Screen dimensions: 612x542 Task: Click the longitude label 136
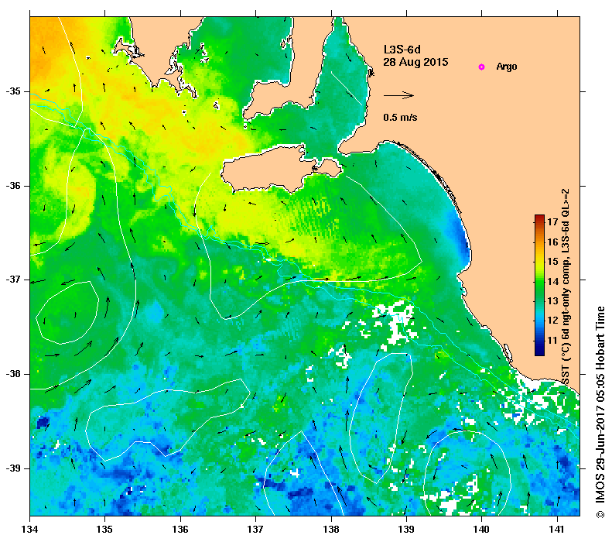(180, 530)
